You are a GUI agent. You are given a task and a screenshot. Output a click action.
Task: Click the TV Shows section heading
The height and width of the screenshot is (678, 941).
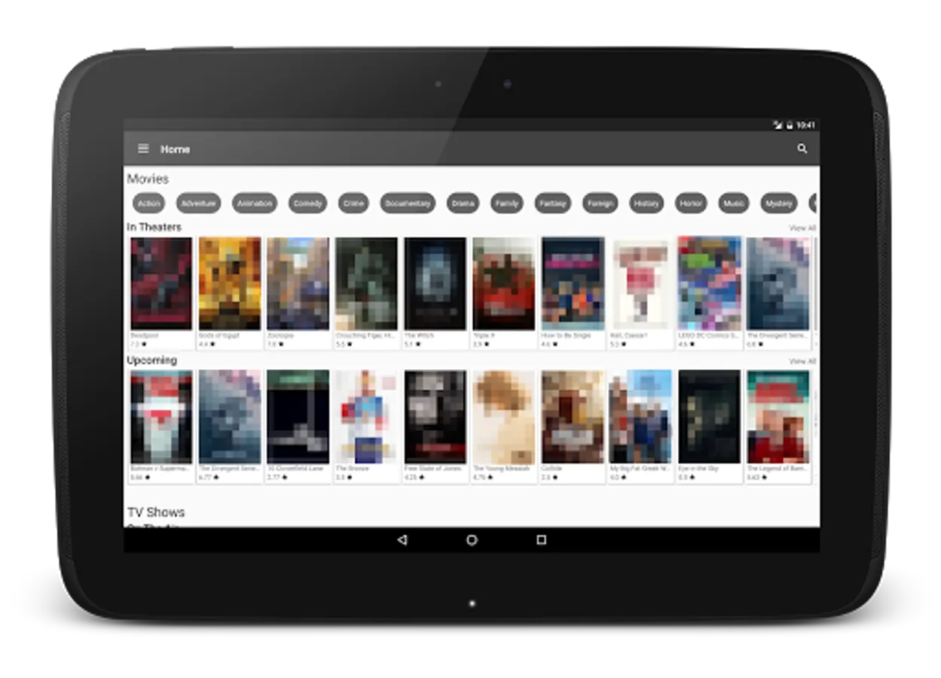156,512
